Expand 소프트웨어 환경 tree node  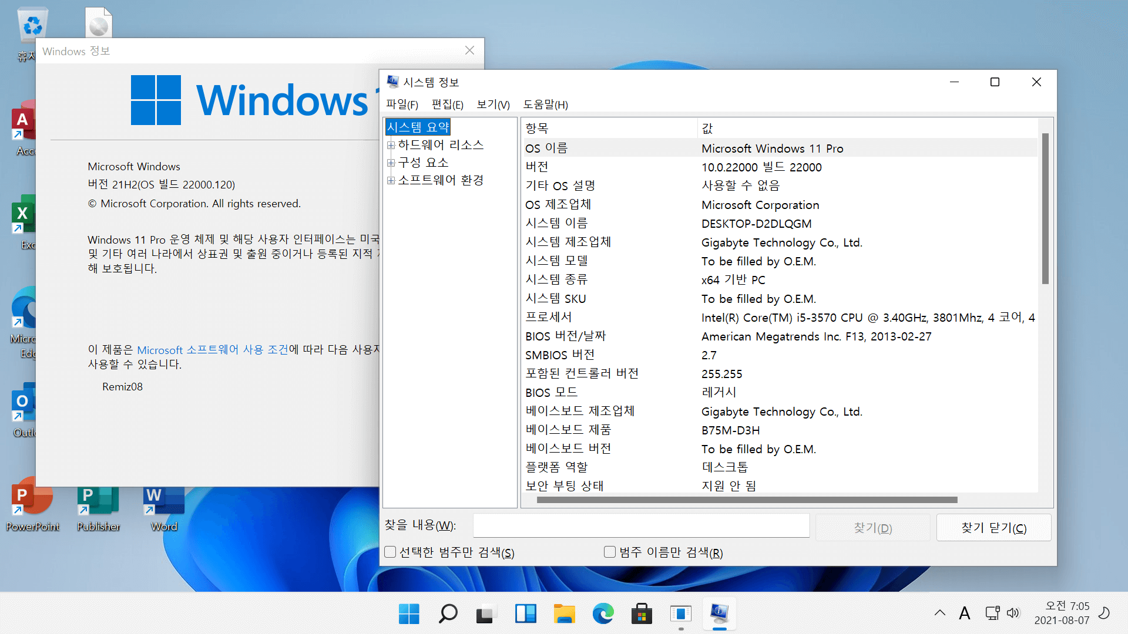point(391,180)
